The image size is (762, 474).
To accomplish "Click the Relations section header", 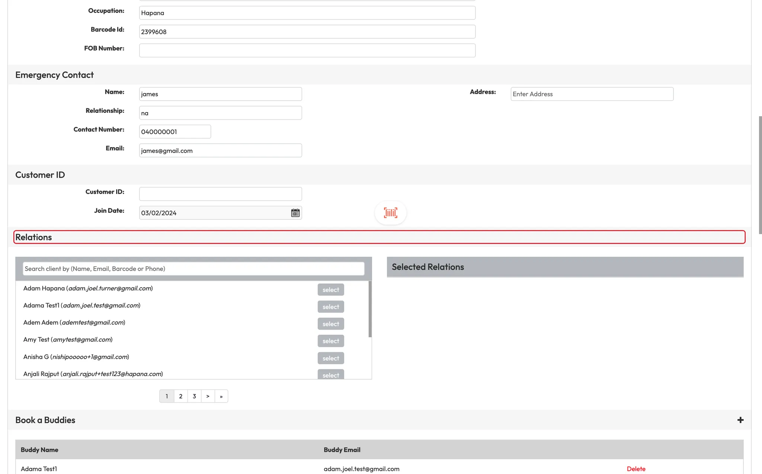I will pos(379,237).
